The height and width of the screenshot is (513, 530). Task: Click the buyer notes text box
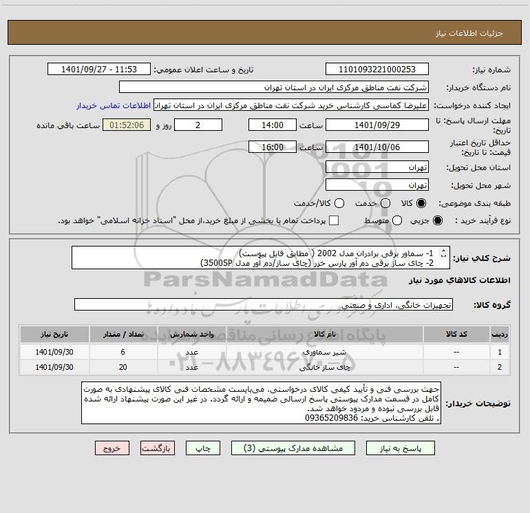coord(262,403)
